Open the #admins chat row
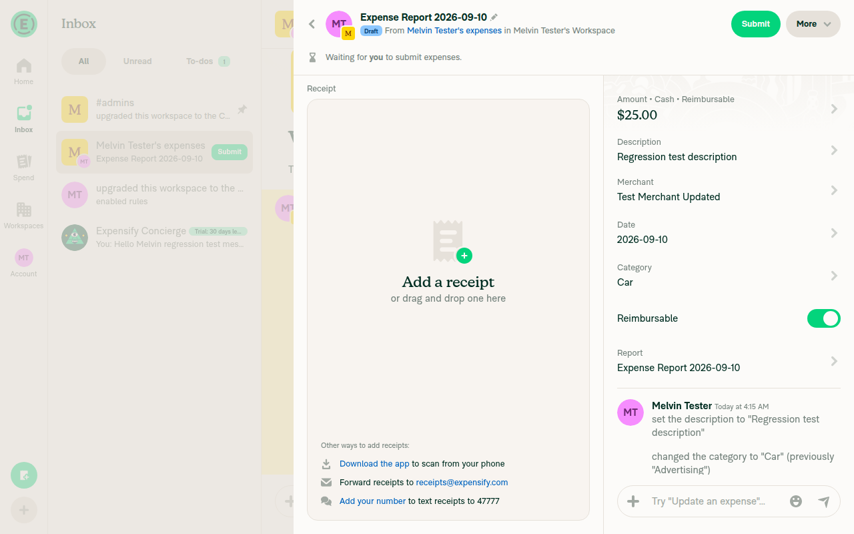This screenshot has height=534, width=854. 154,109
